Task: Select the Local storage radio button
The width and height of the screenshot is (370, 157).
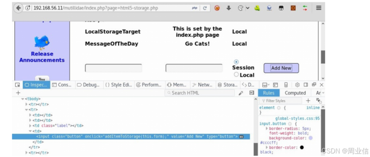Action: coord(236,74)
